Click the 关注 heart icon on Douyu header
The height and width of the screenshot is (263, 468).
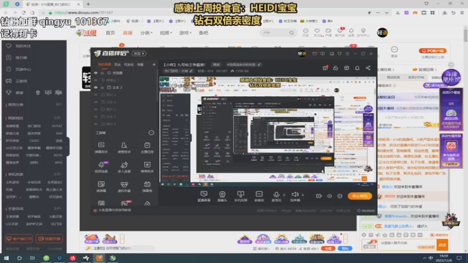click(317, 32)
